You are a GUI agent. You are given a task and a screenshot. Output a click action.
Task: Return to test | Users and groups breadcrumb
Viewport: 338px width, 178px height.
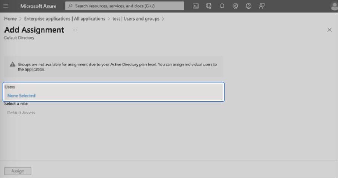tap(136, 19)
